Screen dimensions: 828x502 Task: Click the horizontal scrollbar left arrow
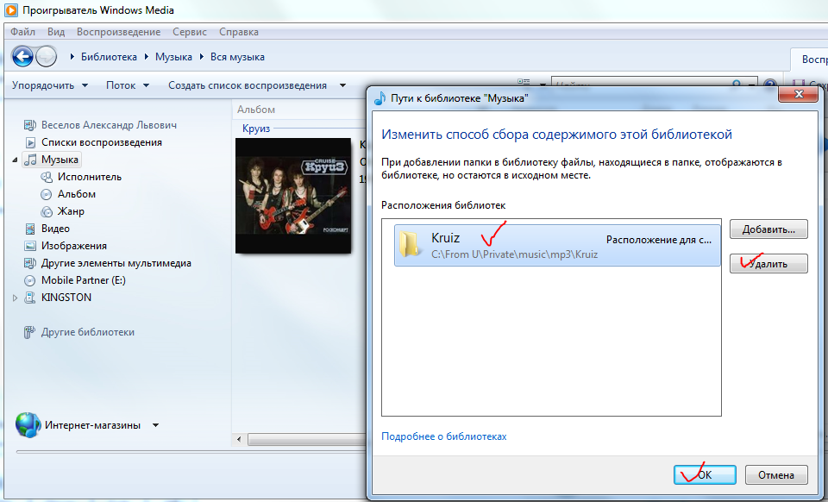[239, 439]
